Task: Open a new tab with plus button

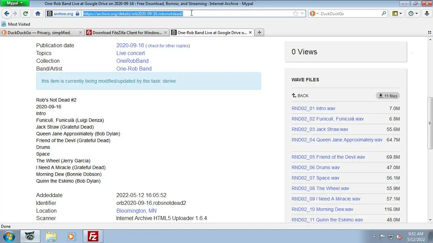Action: click(x=259, y=33)
